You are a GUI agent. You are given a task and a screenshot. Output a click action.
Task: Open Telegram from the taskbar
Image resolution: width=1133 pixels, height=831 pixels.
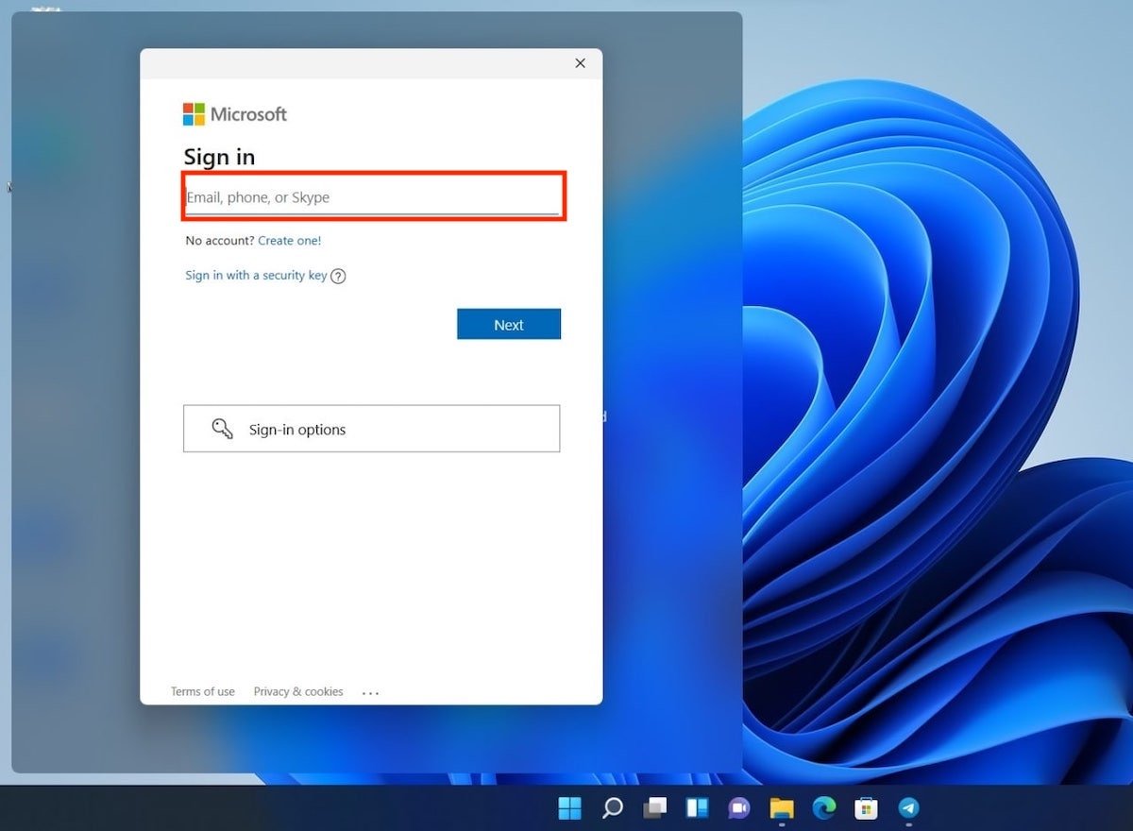click(x=908, y=808)
